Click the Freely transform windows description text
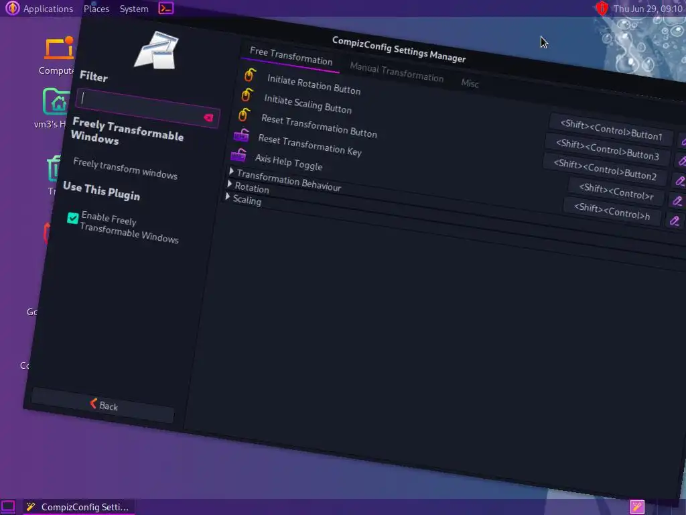 click(x=125, y=168)
